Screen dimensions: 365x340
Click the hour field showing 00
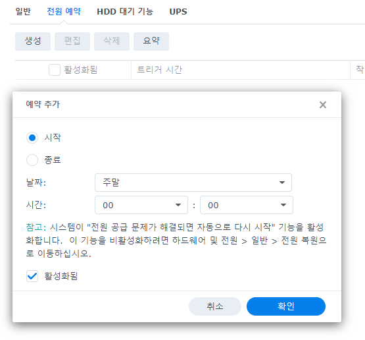pos(141,205)
